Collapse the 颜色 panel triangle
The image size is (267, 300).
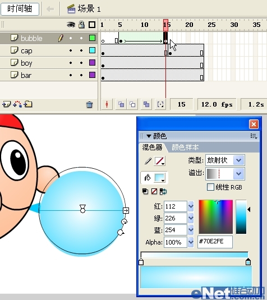pos(149,136)
